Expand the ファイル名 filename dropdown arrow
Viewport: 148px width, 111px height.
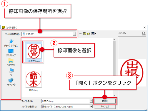[x=91, y=101]
